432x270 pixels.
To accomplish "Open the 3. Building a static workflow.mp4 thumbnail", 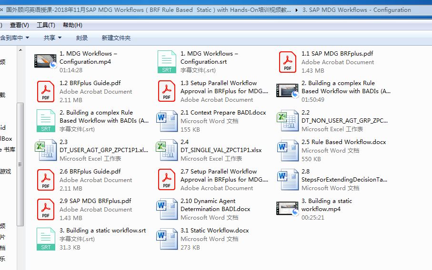I will click(x=287, y=208).
